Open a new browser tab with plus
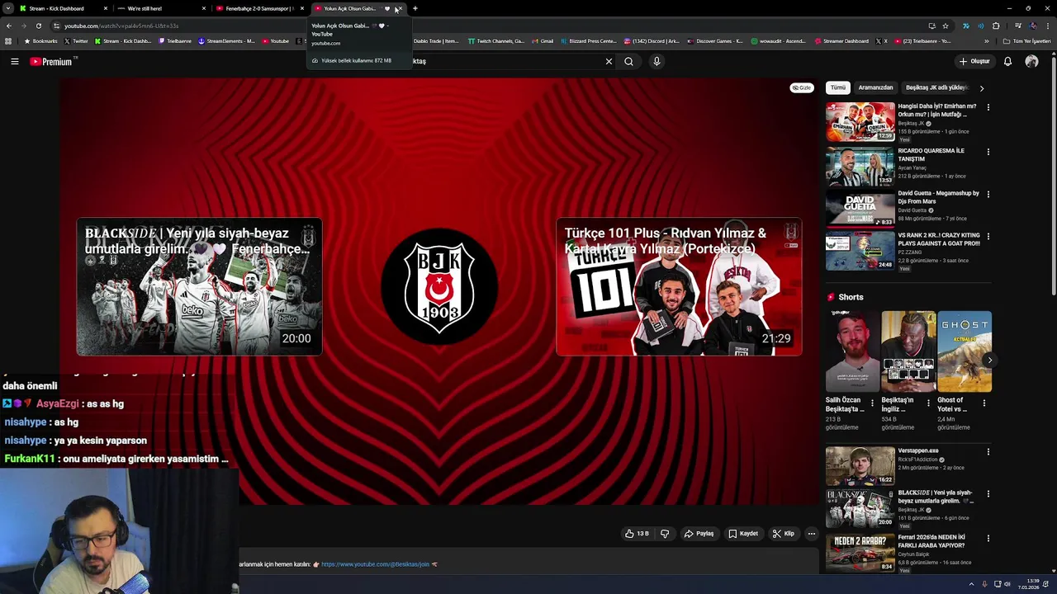Image resolution: width=1057 pixels, height=594 pixels. tap(415, 8)
